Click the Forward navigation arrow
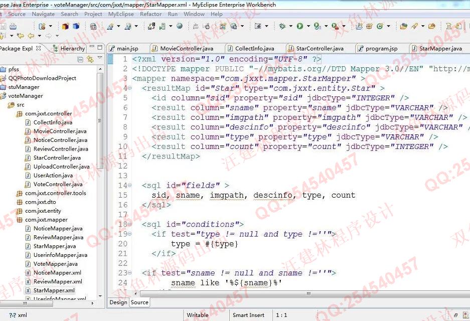 pos(48,36)
